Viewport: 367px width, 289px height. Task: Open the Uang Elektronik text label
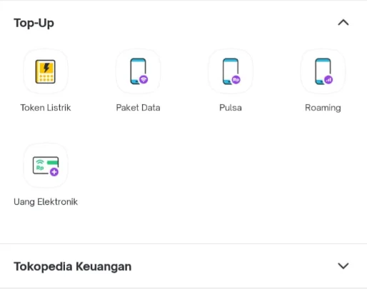(x=46, y=202)
